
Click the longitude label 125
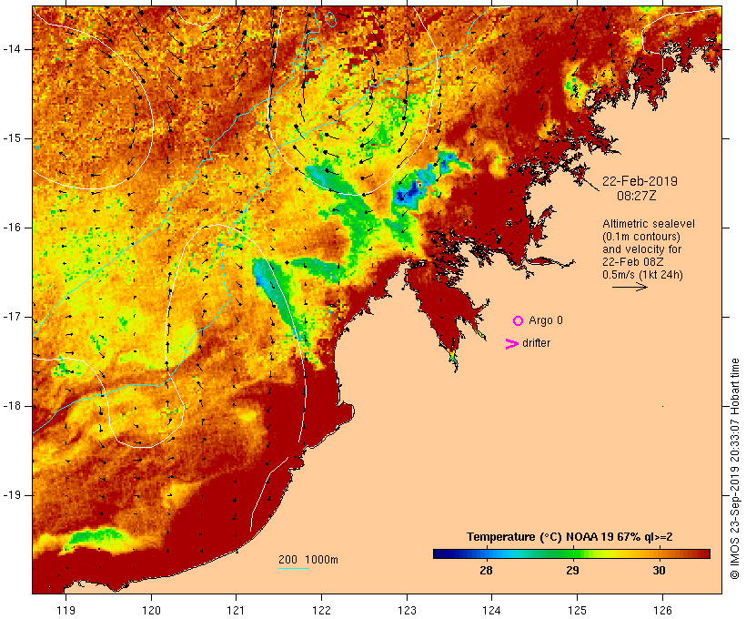click(x=577, y=610)
